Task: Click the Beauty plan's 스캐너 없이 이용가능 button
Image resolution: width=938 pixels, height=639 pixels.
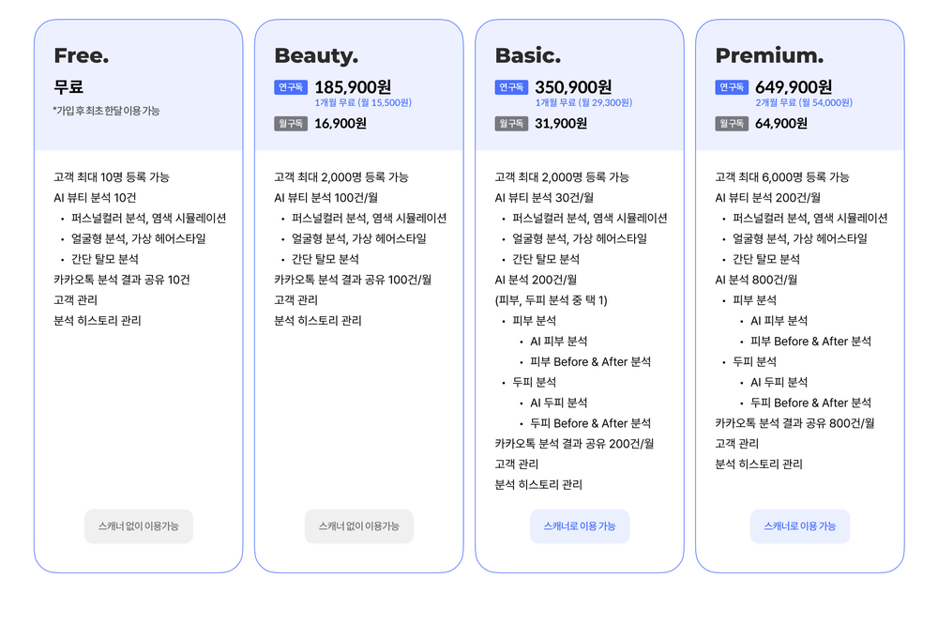Action: pyautogui.click(x=359, y=526)
